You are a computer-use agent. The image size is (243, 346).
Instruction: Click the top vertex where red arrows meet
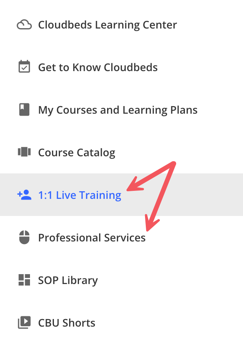click(174, 164)
